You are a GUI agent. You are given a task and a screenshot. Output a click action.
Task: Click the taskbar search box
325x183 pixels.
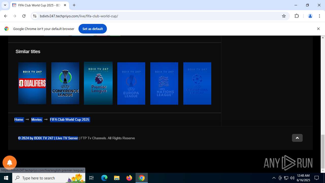[x=49, y=178]
